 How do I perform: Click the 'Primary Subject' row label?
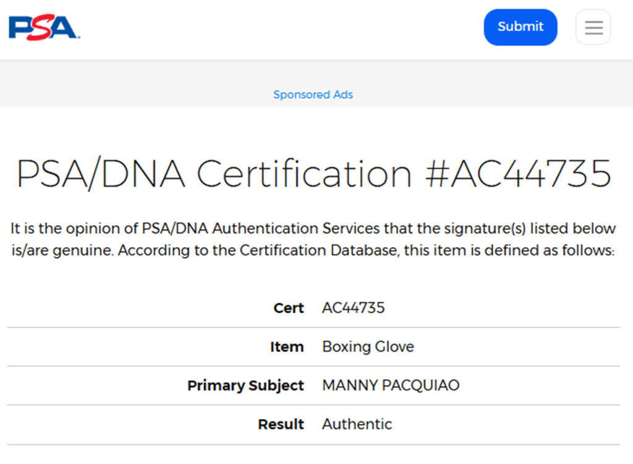(x=245, y=386)
